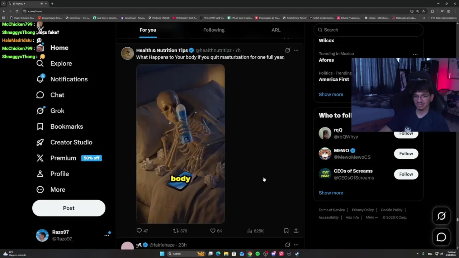Screen dimensions: 459x258
Task: Open the Premium X icon
Action: (x=40, y=158)
